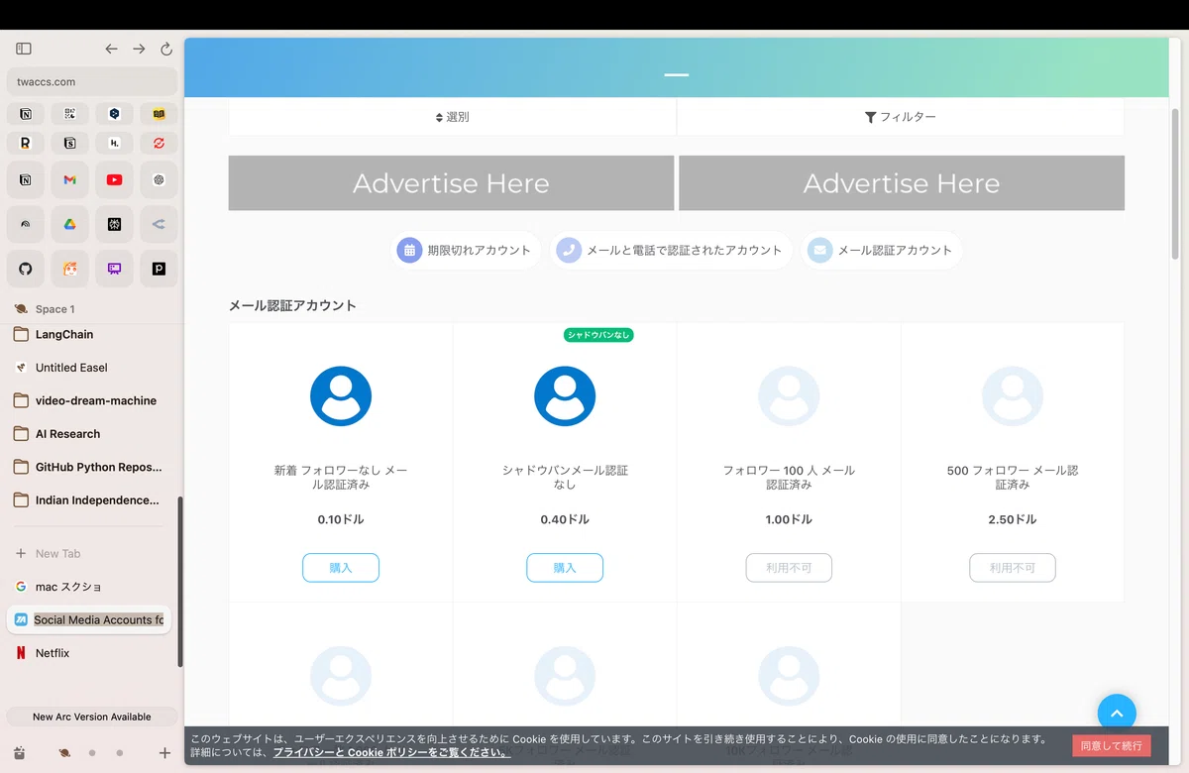
Task: Click the avatar of 500 フォロワー account
Action: click(x=1013, y=396)
